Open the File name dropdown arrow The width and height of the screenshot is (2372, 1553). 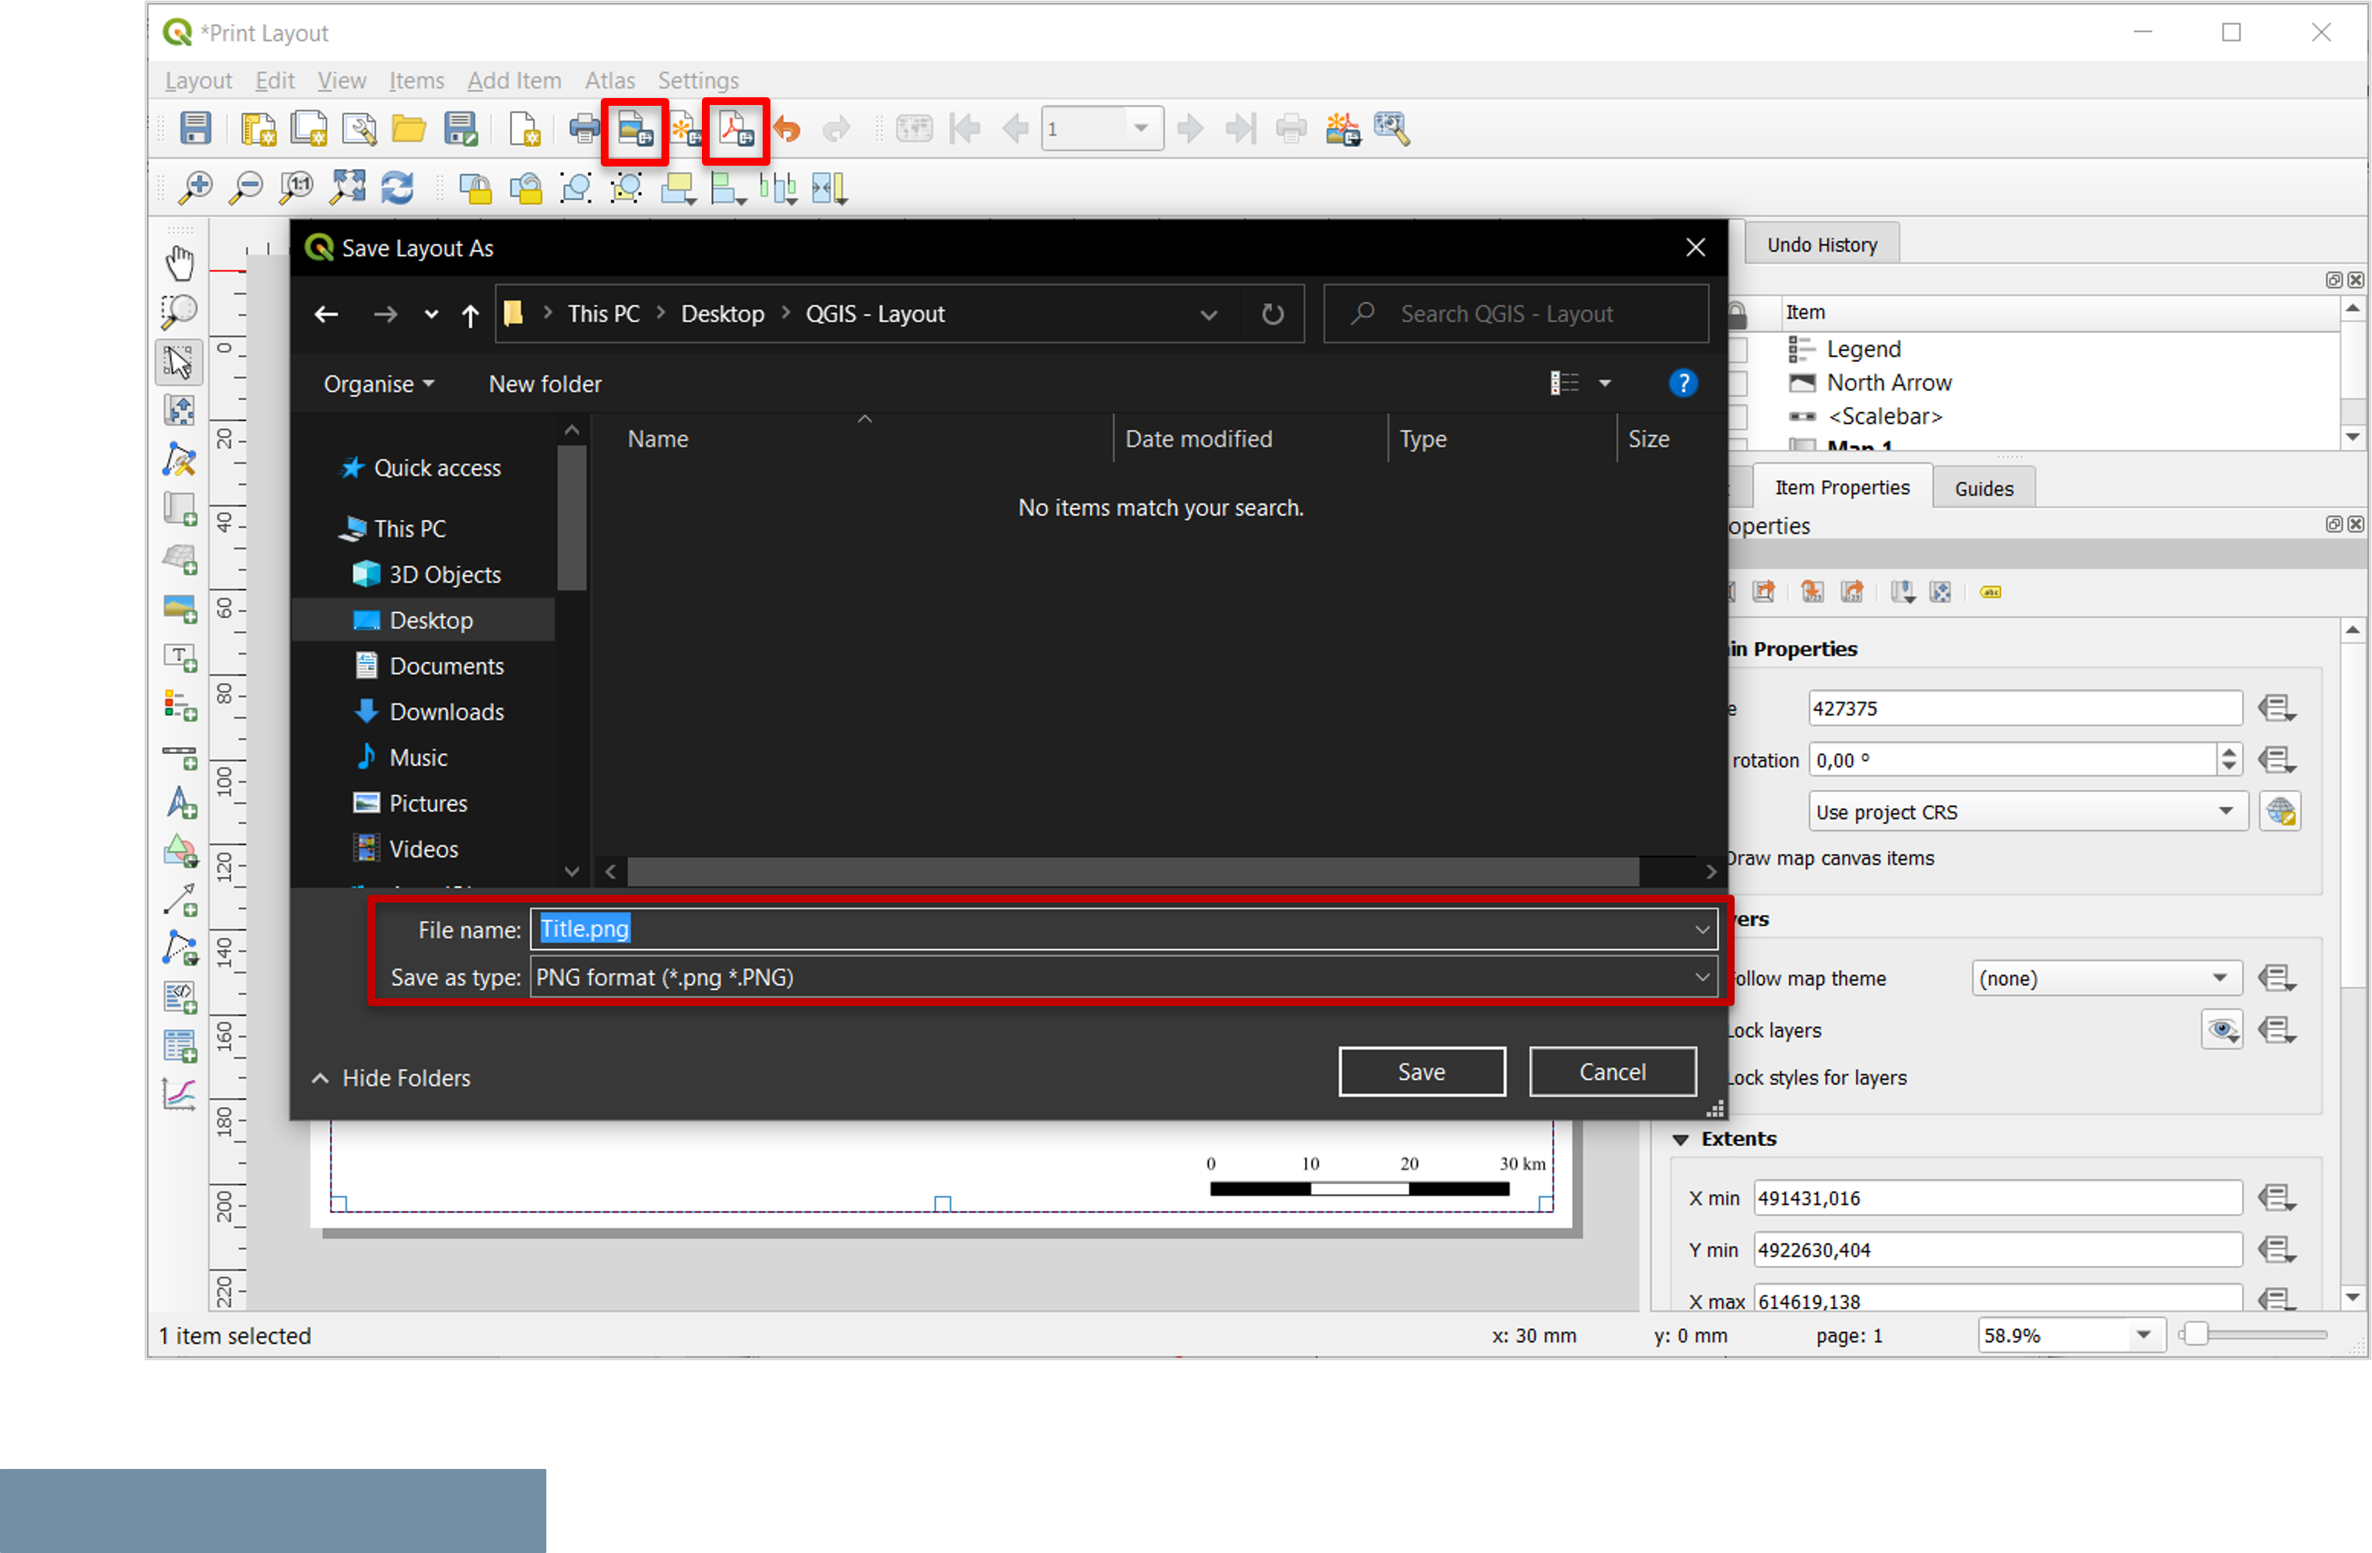(x=1701, y=930)
